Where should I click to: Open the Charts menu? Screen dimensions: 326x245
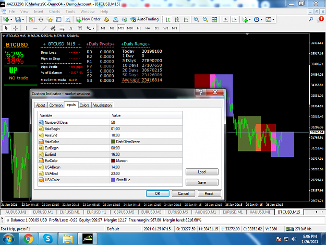[x=54, y=11]
